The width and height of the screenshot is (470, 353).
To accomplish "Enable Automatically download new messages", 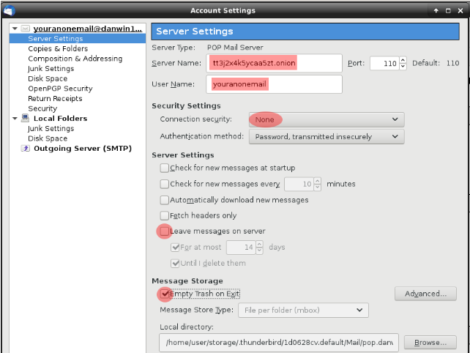I will pos(165,200).
